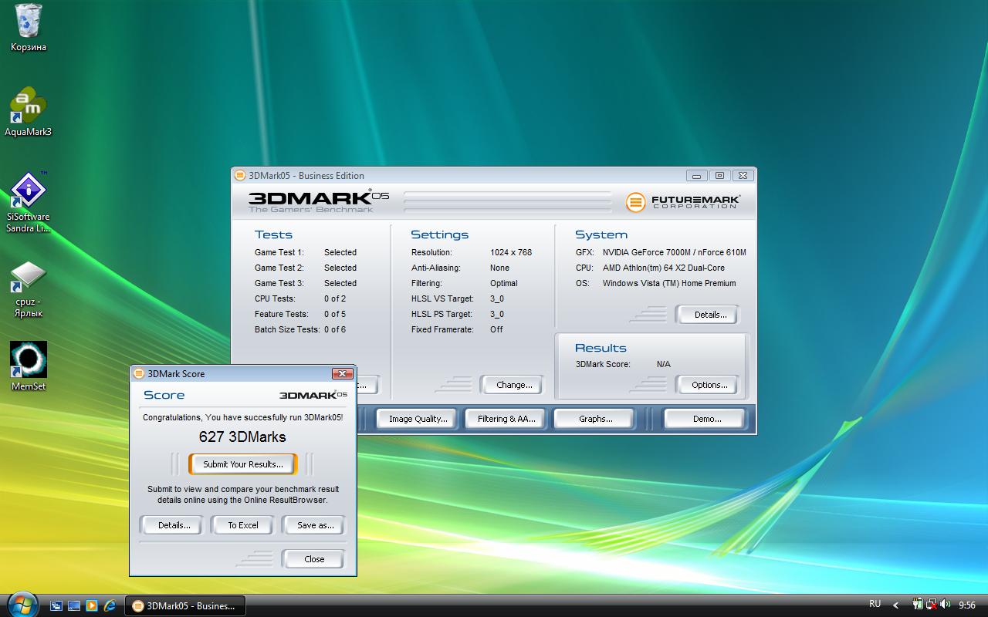
Task: Click the 627 3DMarks score text
Action: coord(242,437)
